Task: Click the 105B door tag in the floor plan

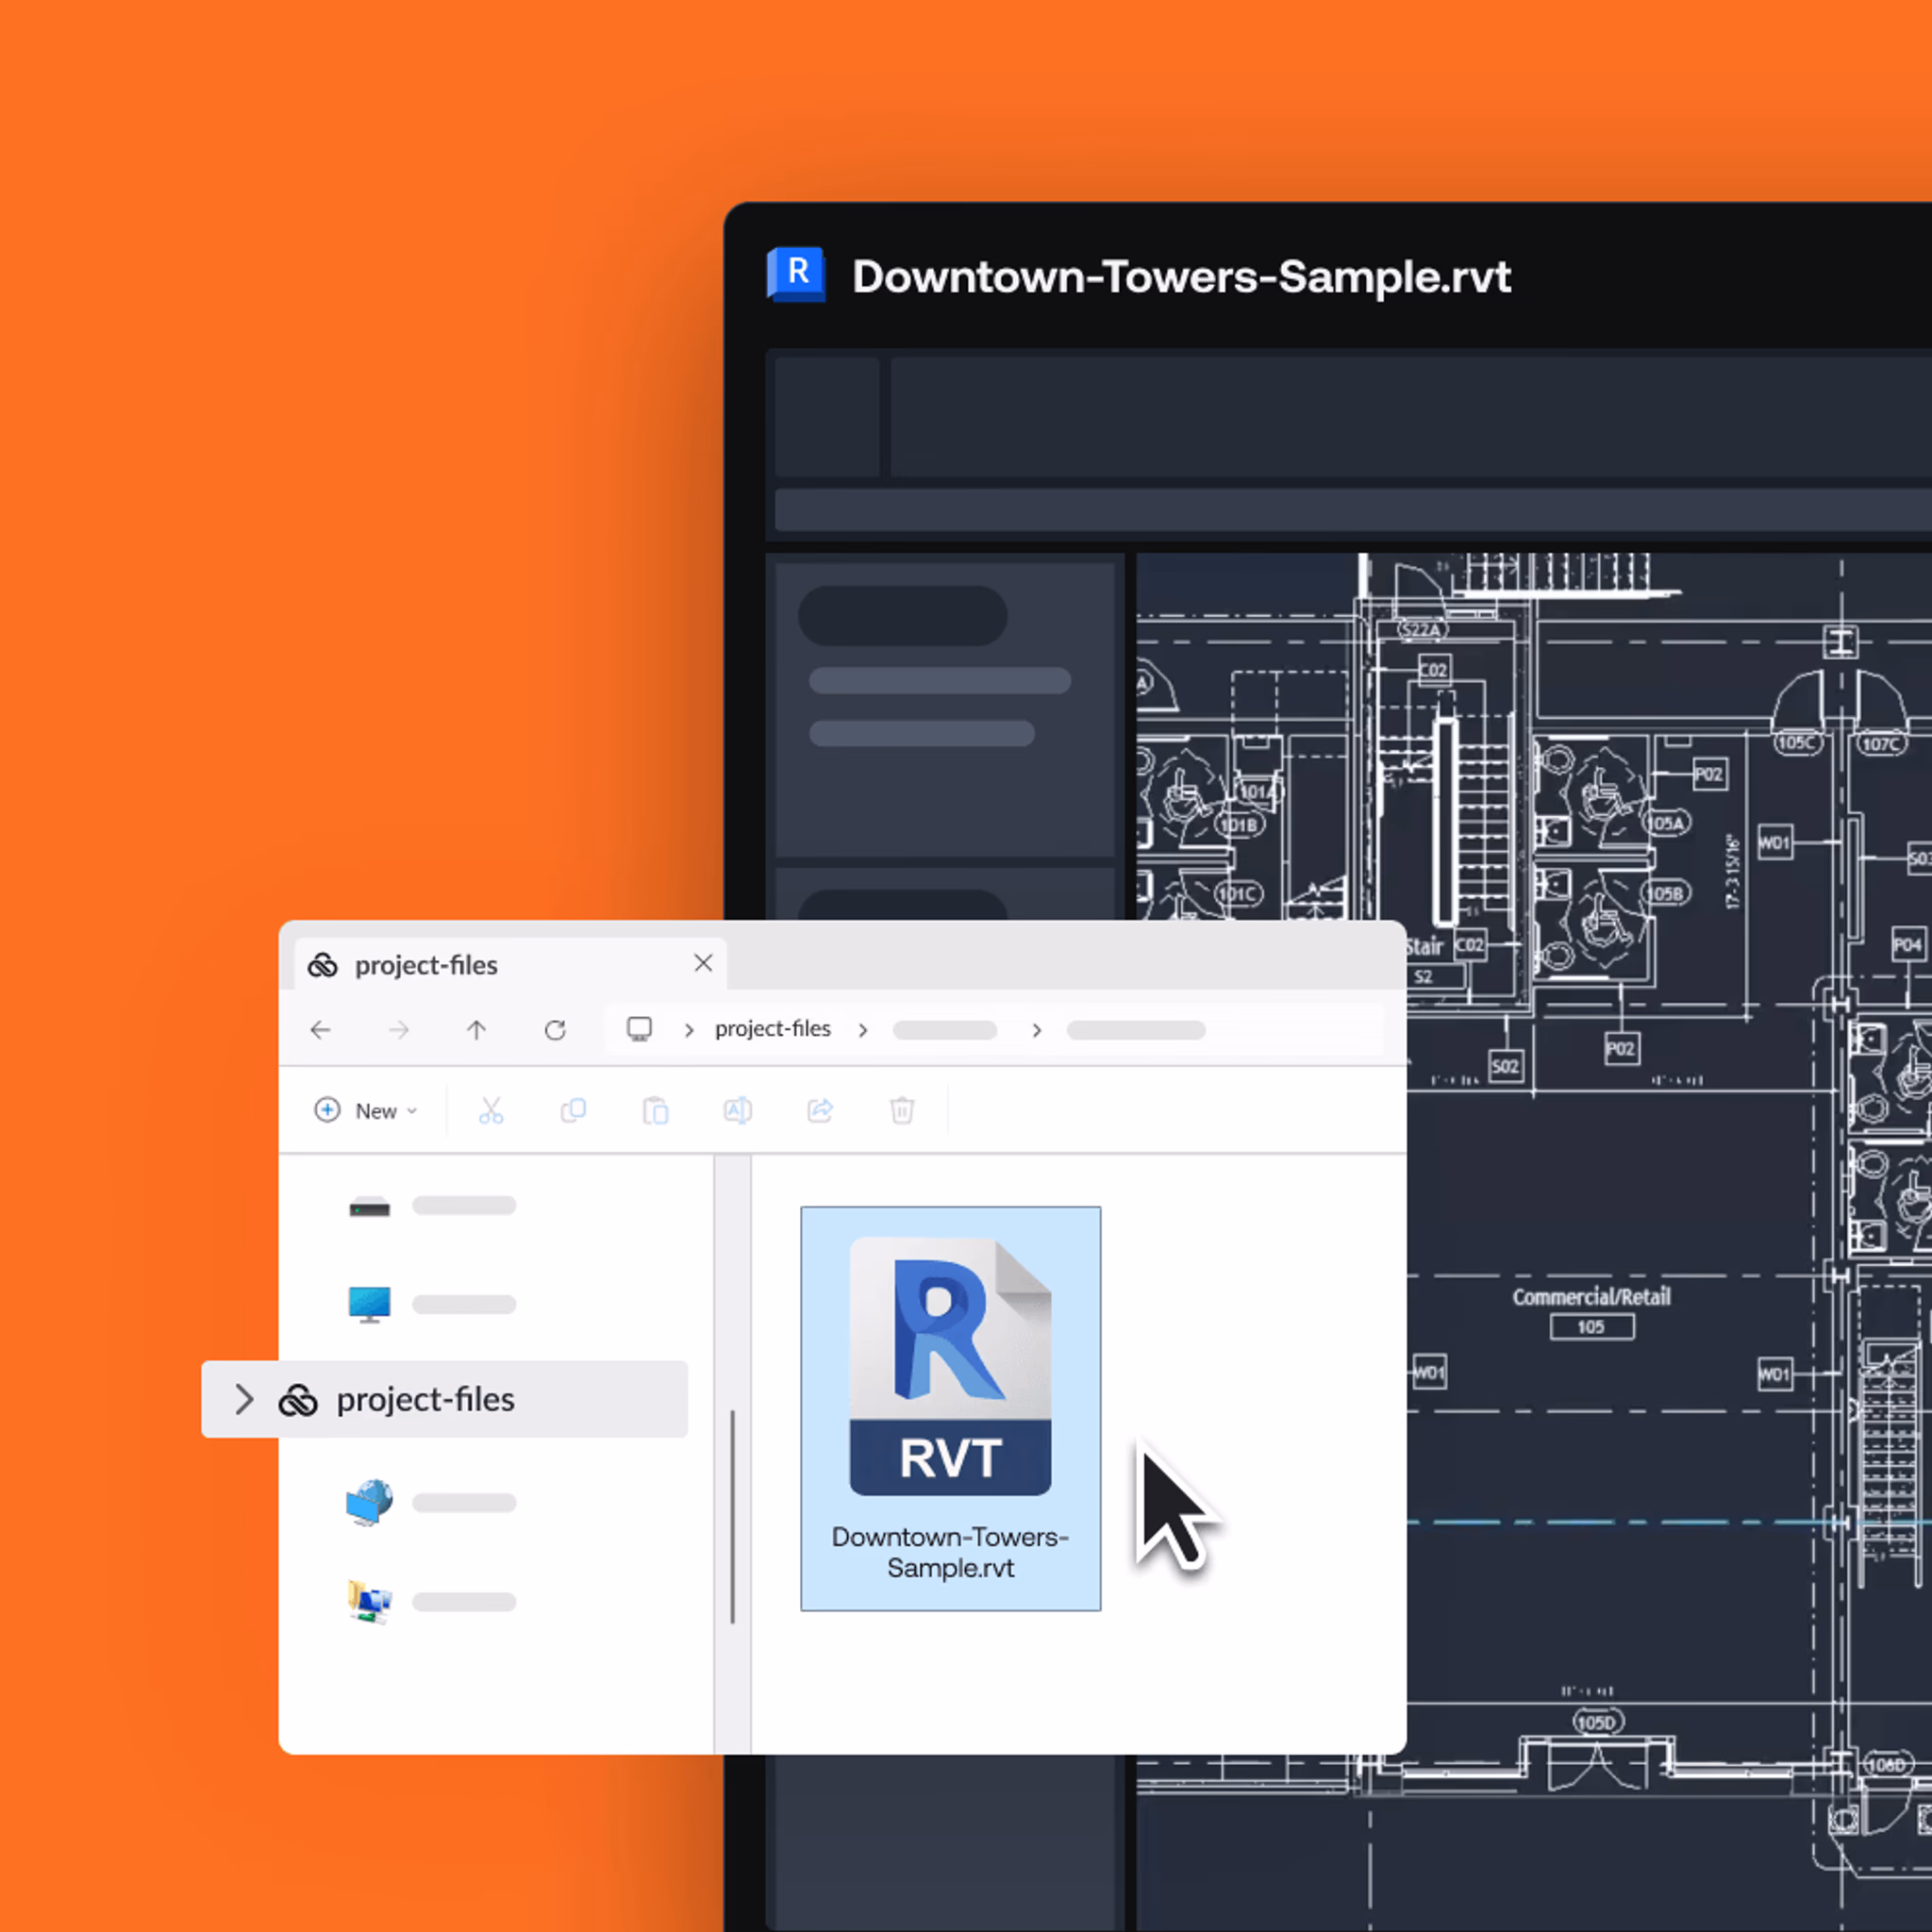Action: click(x=1665, y=893)
